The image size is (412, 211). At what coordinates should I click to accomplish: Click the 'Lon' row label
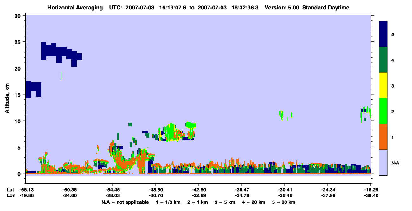11,195
